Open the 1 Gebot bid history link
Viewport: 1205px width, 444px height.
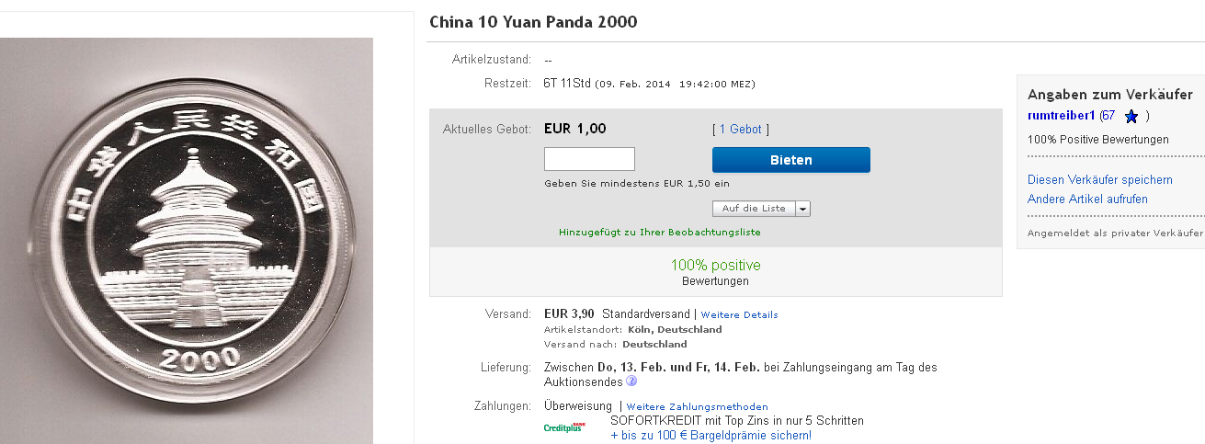point(741,130)
